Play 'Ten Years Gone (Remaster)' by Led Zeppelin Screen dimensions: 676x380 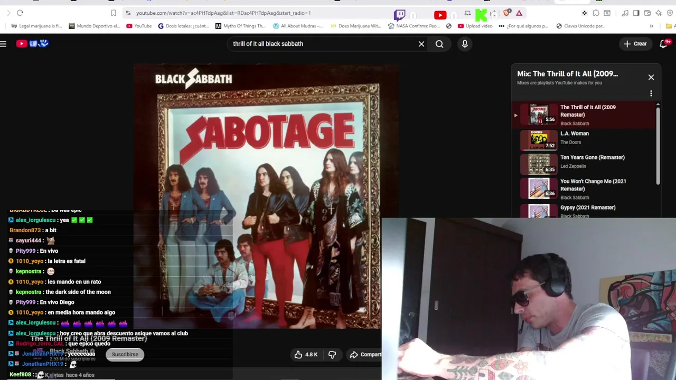584,163
